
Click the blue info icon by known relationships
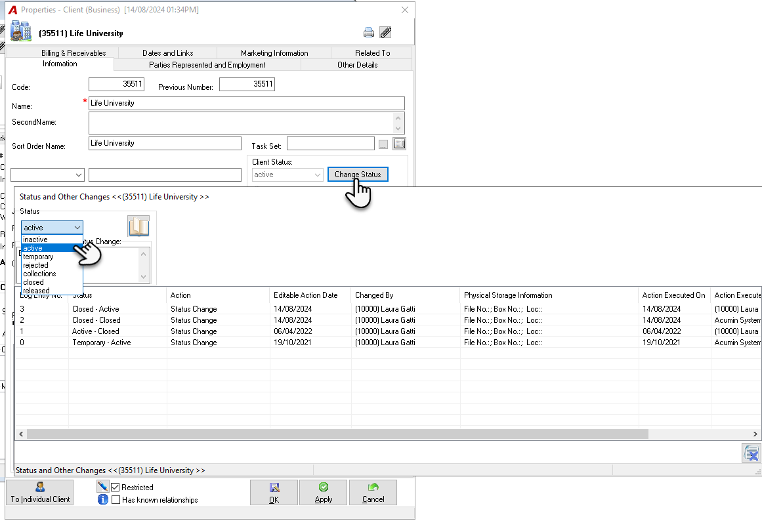[102, 499]
